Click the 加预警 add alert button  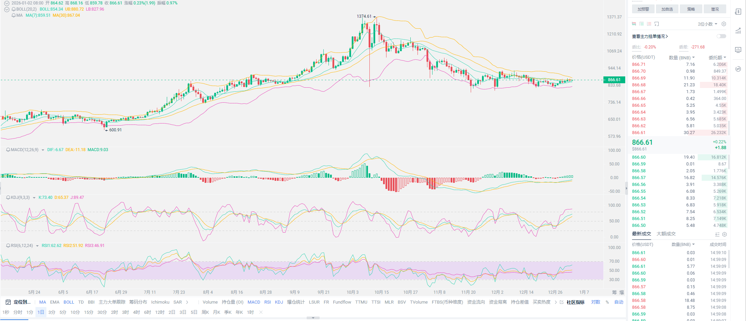(643, 9)
